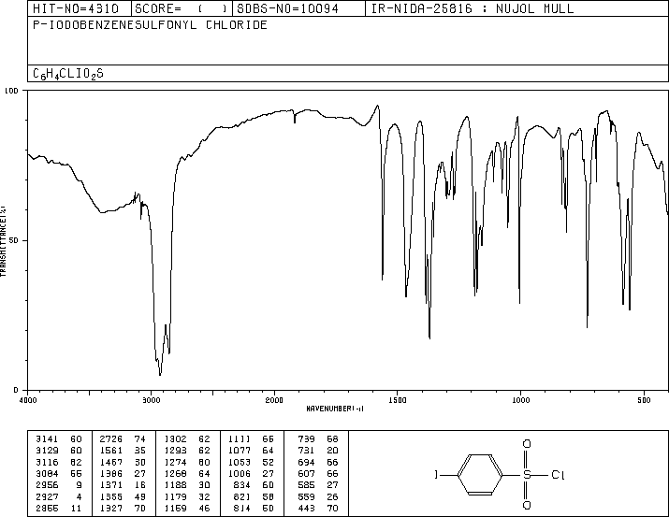The width and height of the screenshot is (669, 517).
Task: Click the 731 peak entry in table
Action: click(318, 451)
